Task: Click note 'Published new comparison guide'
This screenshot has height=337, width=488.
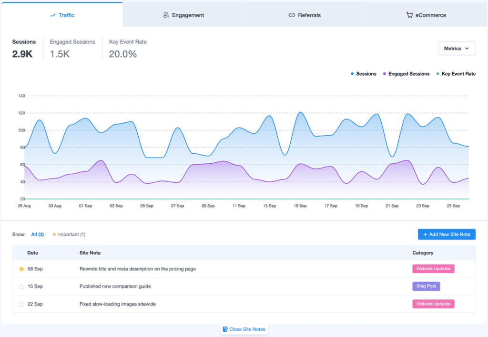Action: [115, 287]
